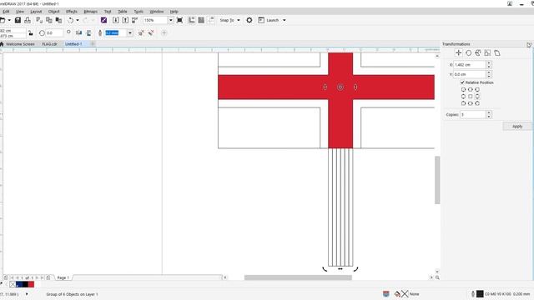Screen dimensions: 534x300
Task: Open the Options gear icon
Action: click(x=249, y=20)
